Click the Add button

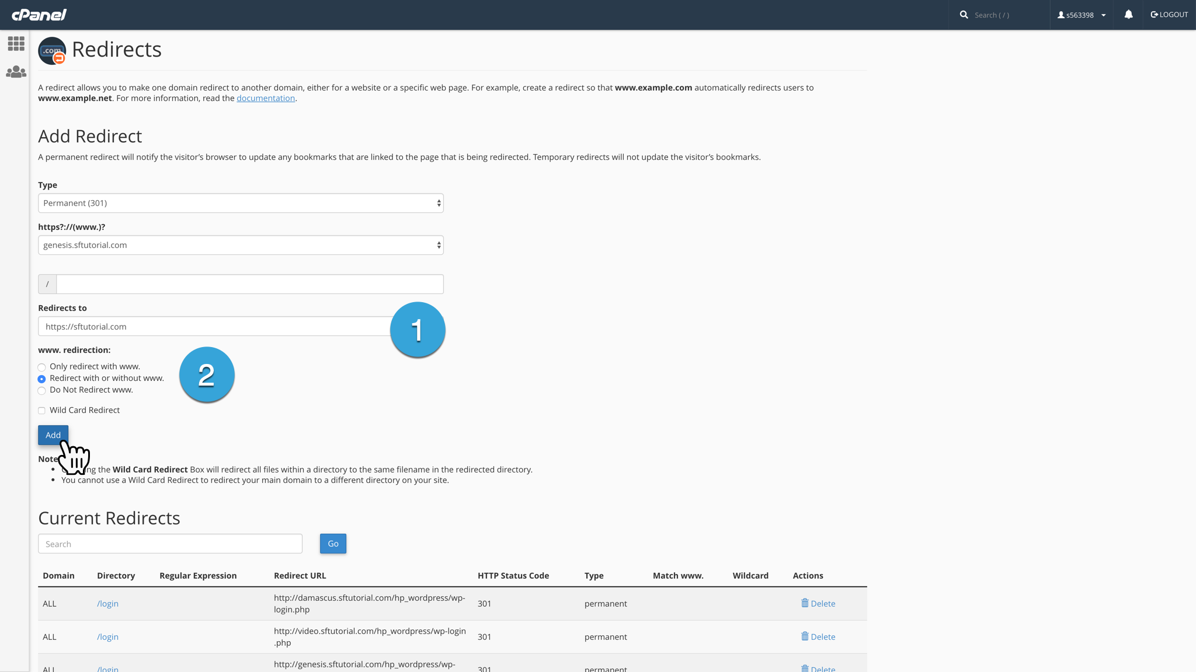pyautogui.click(x=53, y=435)
